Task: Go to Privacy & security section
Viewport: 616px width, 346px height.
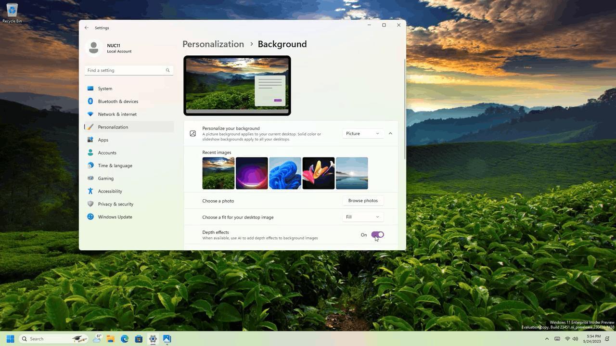Action: 115,204
